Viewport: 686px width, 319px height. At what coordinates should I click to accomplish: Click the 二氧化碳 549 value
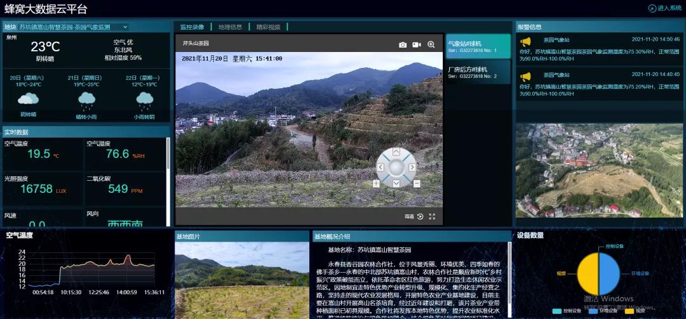(118, 189)
